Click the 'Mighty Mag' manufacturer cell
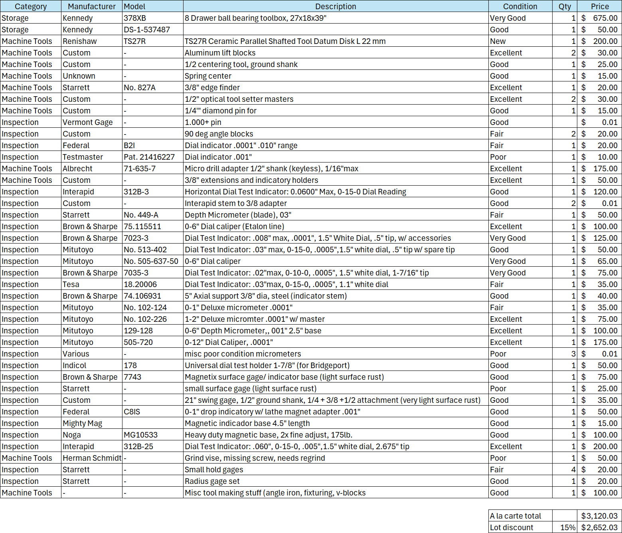The width and height of the screenshot is (622, 533). (92, 423)
